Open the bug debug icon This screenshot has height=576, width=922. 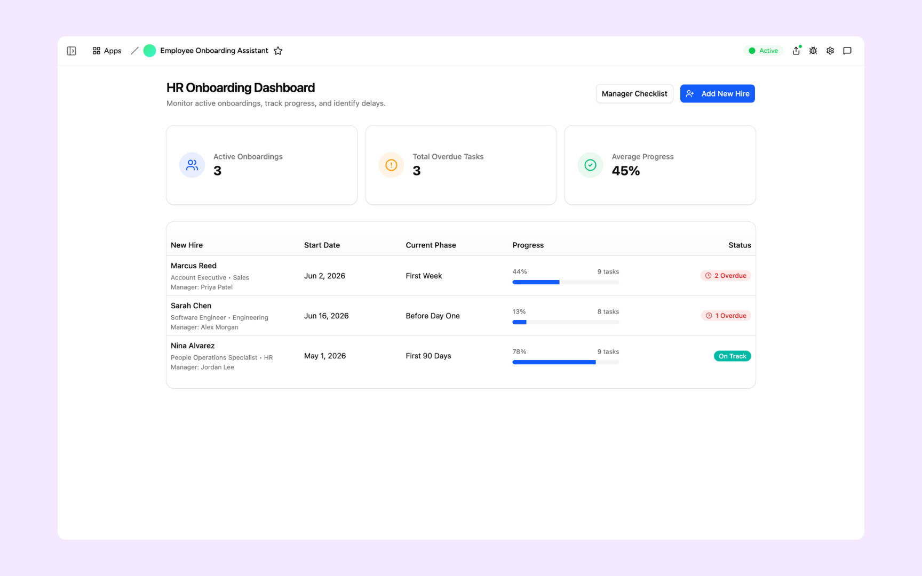pos(813,51)
